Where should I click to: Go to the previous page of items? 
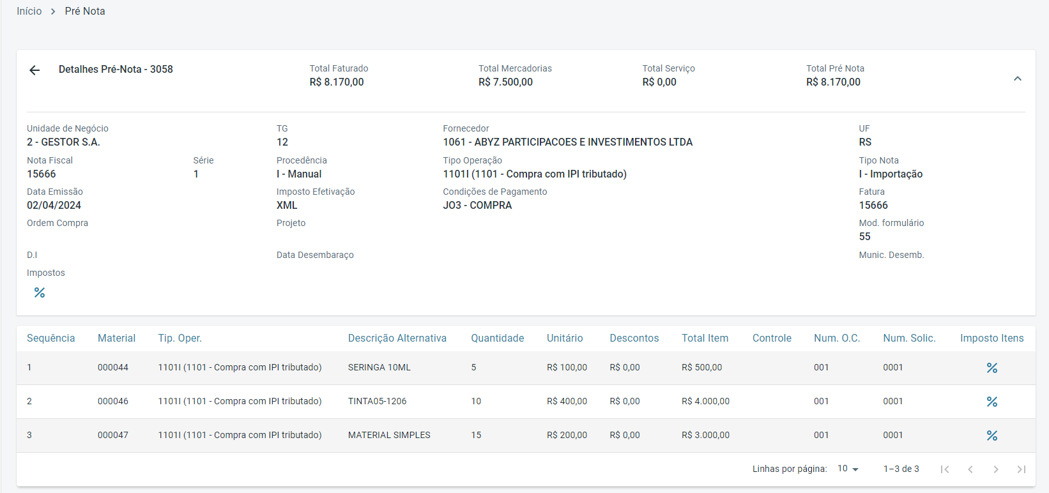[x=970, y=469]
